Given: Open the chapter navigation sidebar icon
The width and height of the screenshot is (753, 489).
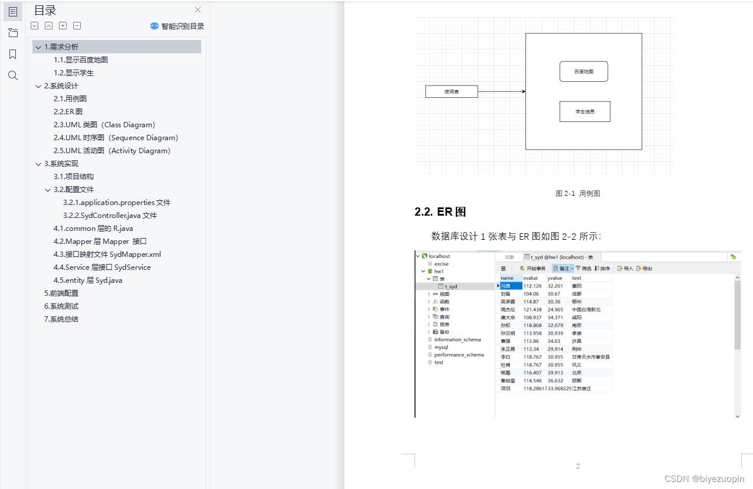Looking at the screenshot, I should point(13,32).
